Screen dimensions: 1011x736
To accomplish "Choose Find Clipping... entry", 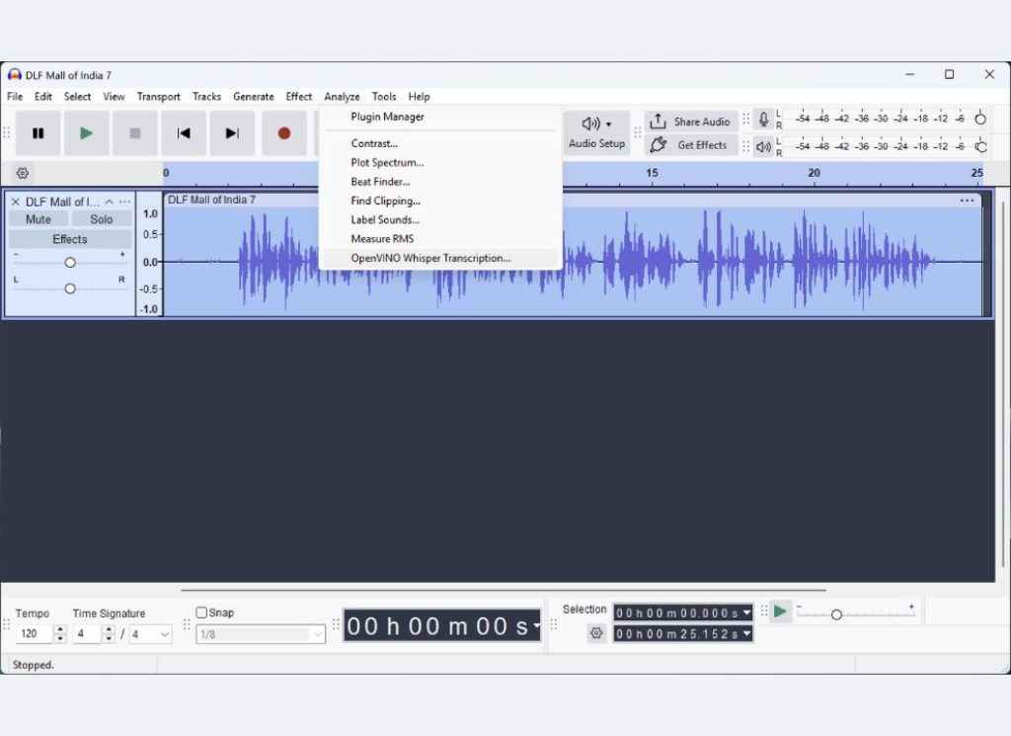I will [440, 201].
